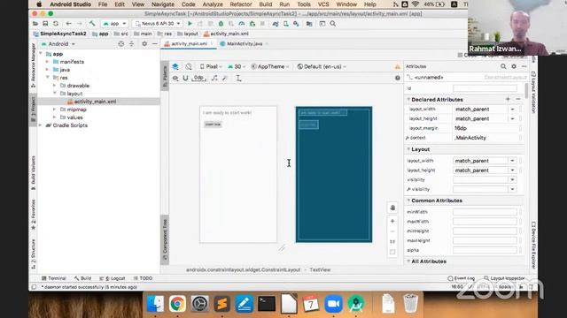Open the Nexus 6 API 30 device dropdown

(158, 24)
